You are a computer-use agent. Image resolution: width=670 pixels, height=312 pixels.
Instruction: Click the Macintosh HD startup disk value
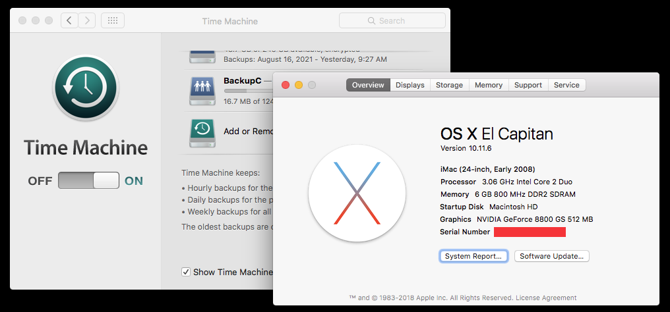tap(513, 207)
